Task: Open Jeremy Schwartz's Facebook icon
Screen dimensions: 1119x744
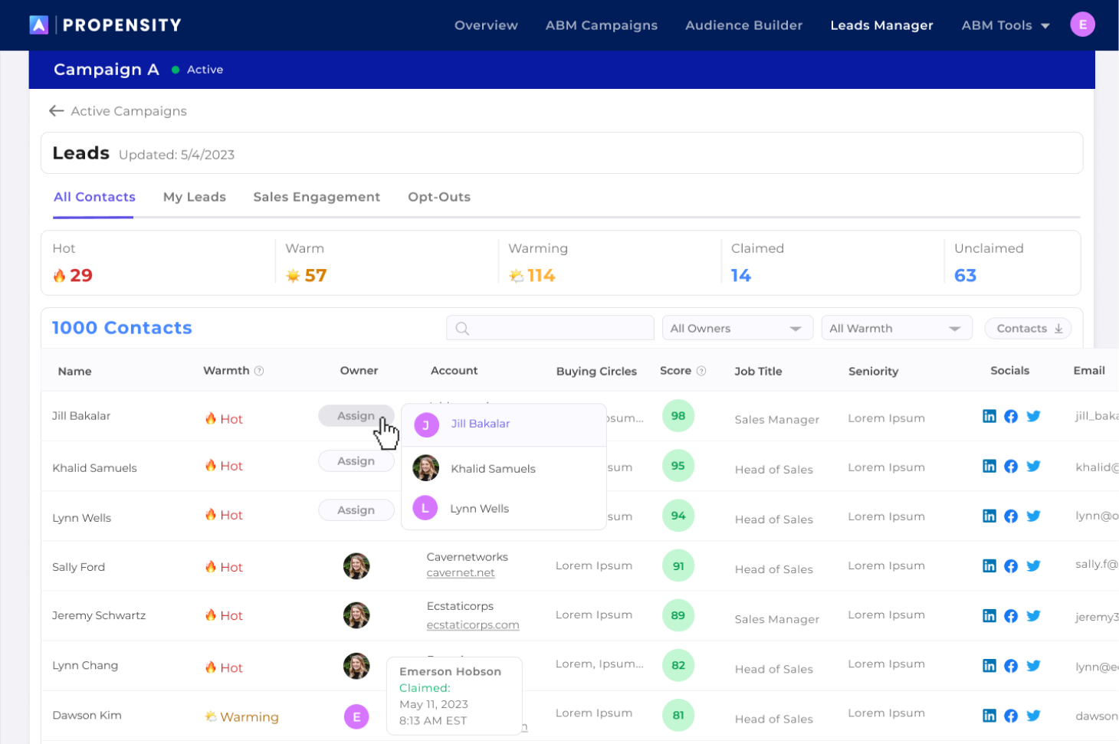Action: [1011, 615]
